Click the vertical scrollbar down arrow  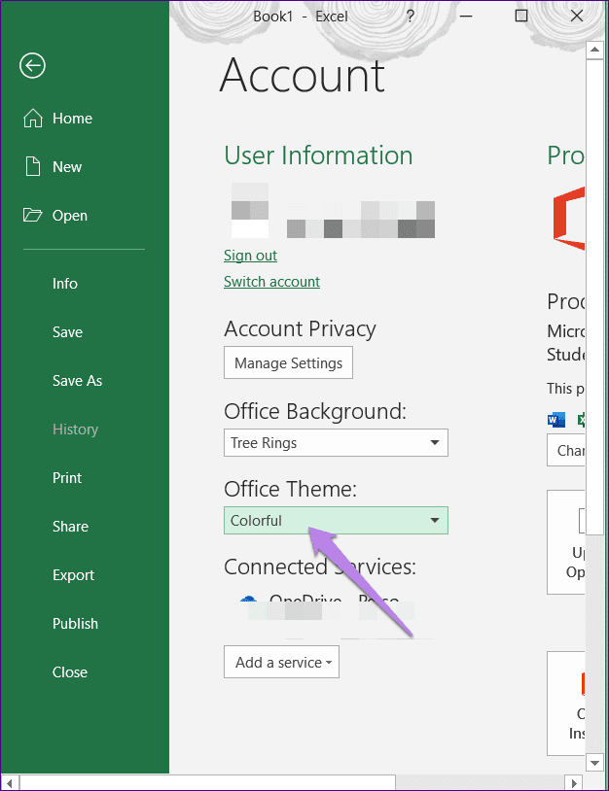[594, 763]
